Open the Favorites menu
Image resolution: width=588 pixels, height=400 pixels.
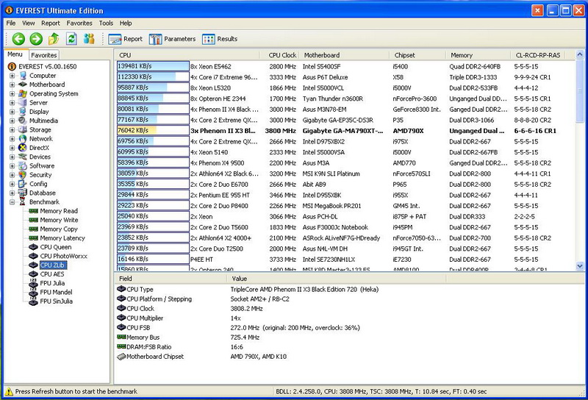pyautogui.click(x=79, y=24)
